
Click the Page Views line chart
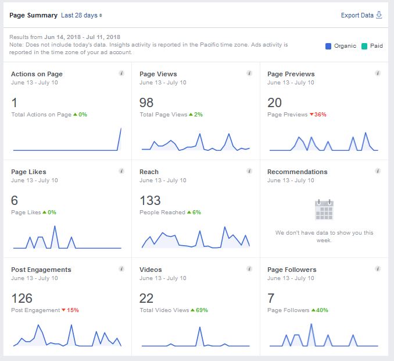point(195,142)
